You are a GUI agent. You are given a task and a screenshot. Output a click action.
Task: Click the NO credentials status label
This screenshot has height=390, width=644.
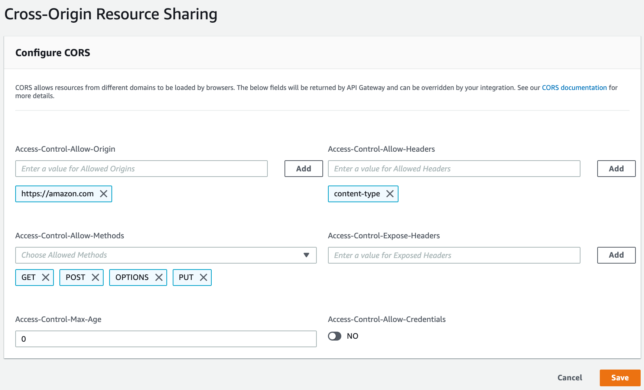pyautogui.click(x=353, y=336)
